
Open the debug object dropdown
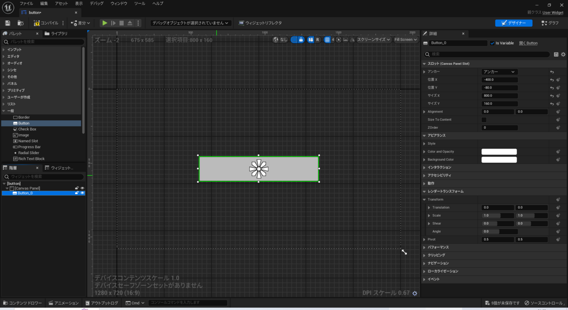190,23
